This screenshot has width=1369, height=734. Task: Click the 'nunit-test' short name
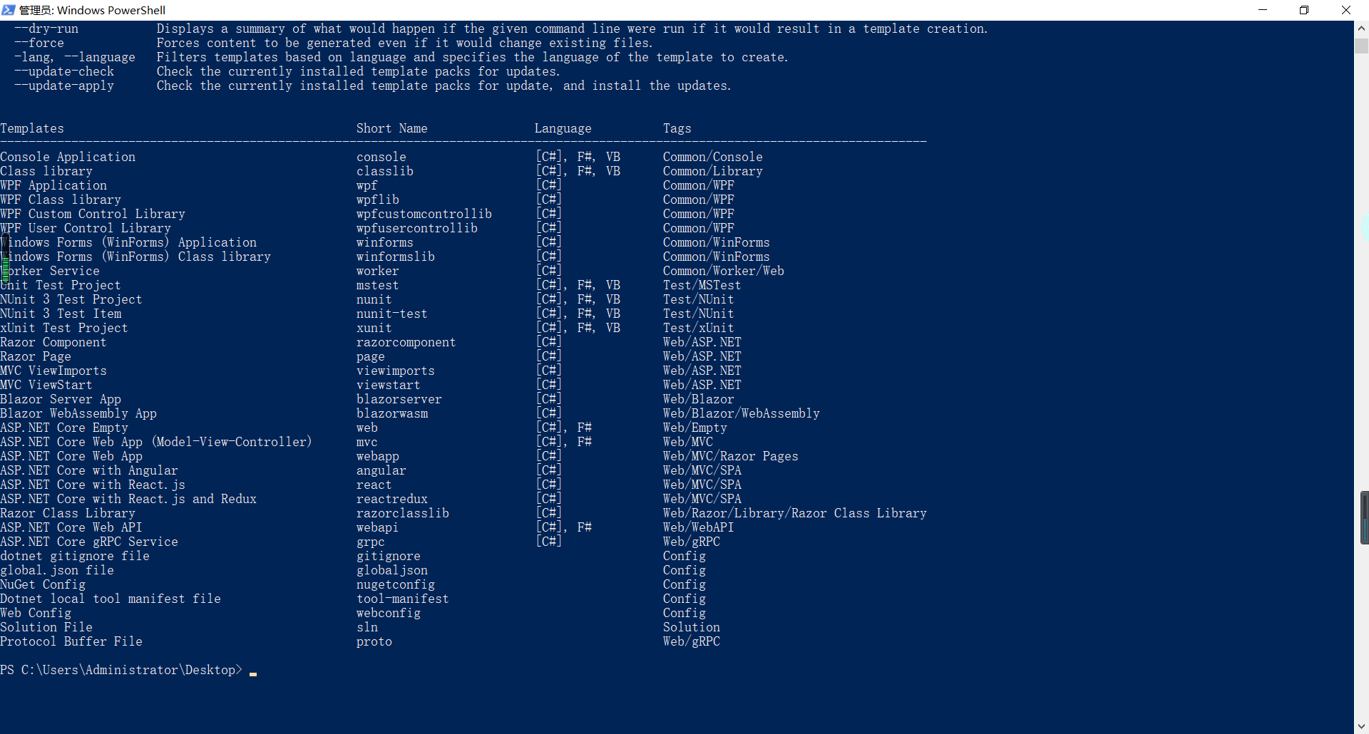[392, 314]
